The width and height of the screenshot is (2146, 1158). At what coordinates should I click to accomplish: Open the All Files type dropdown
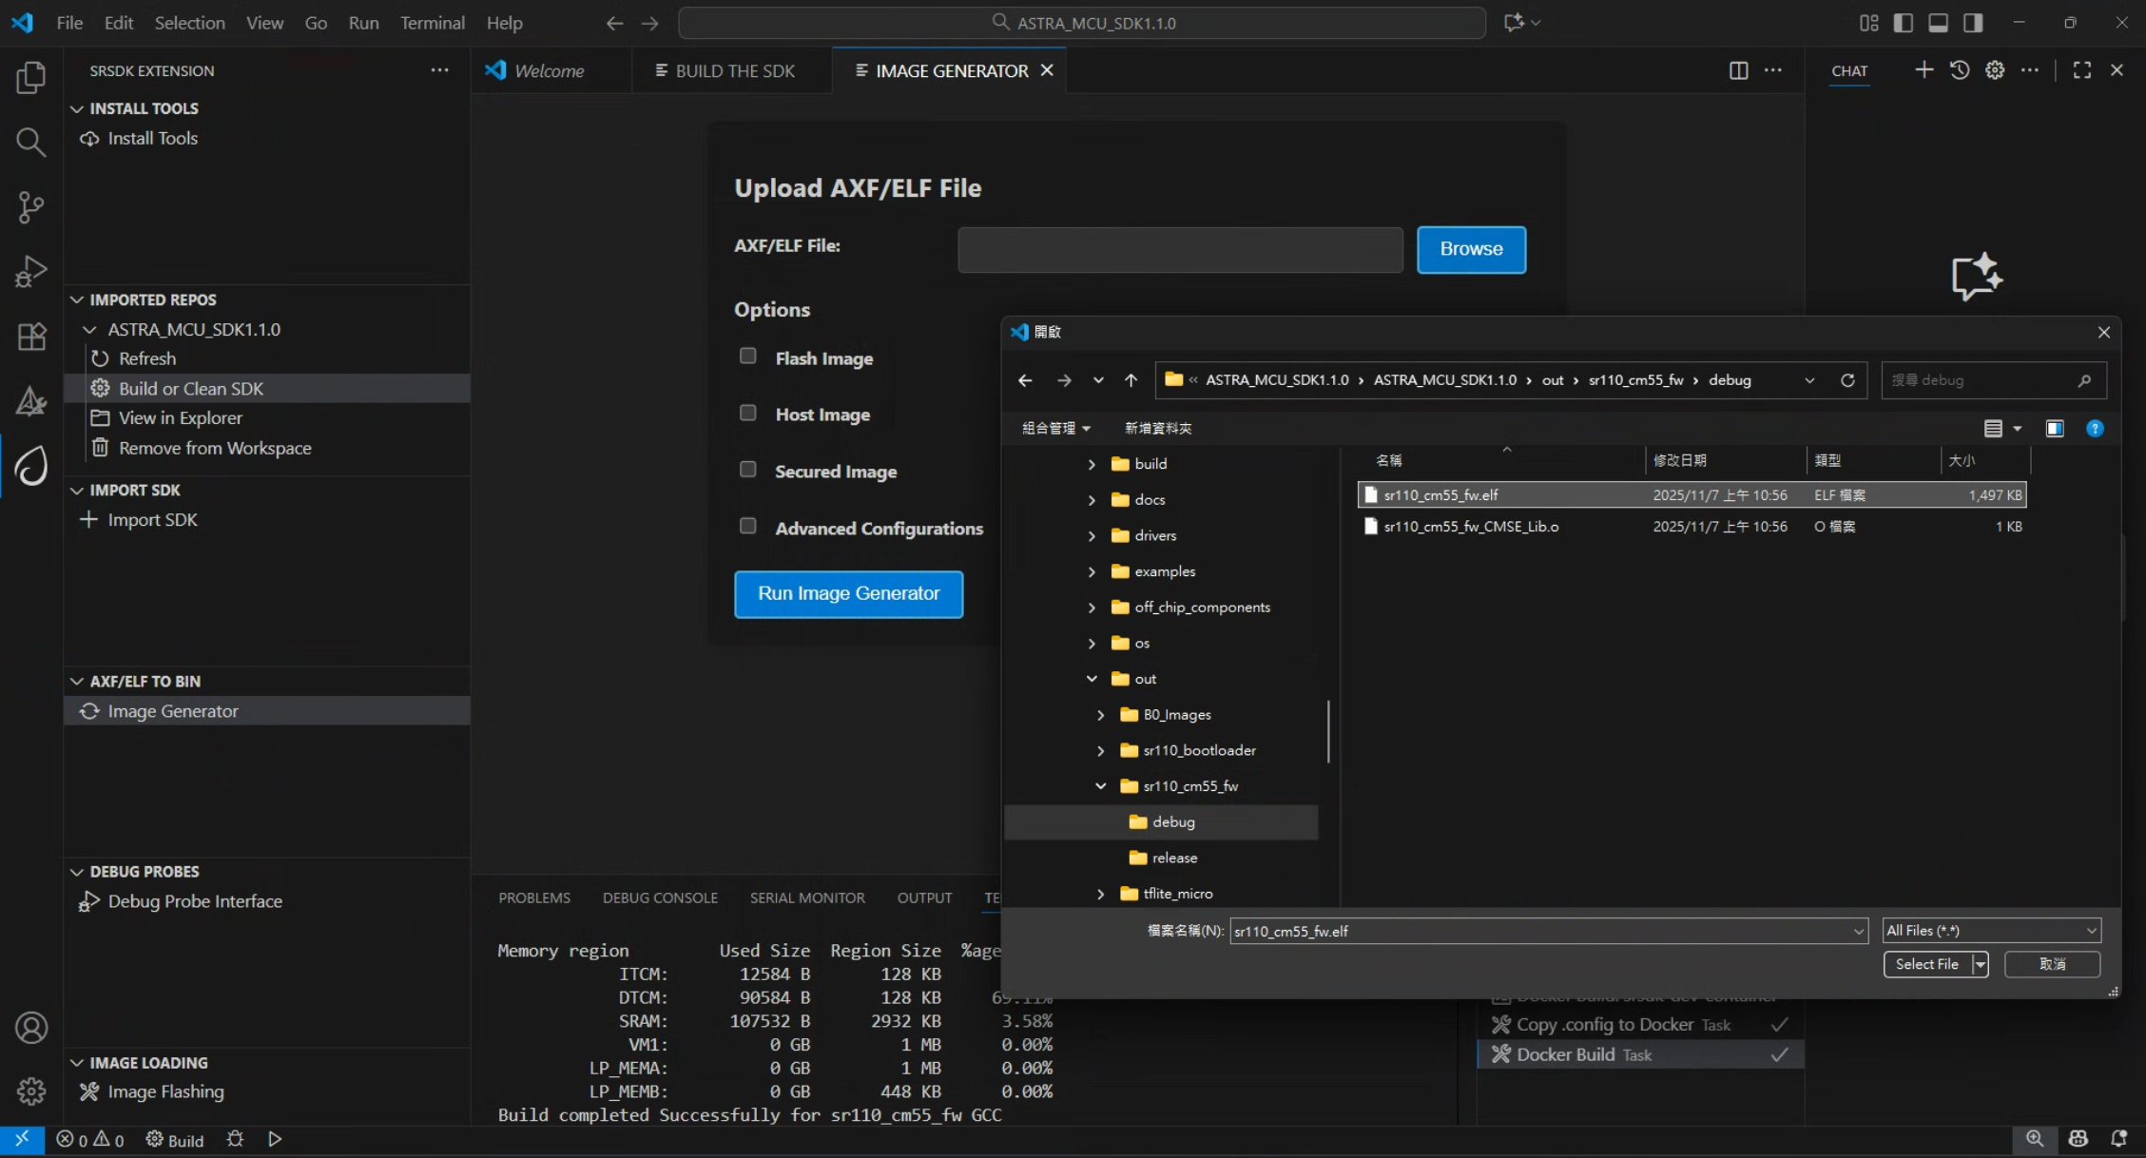(1991, 931)
